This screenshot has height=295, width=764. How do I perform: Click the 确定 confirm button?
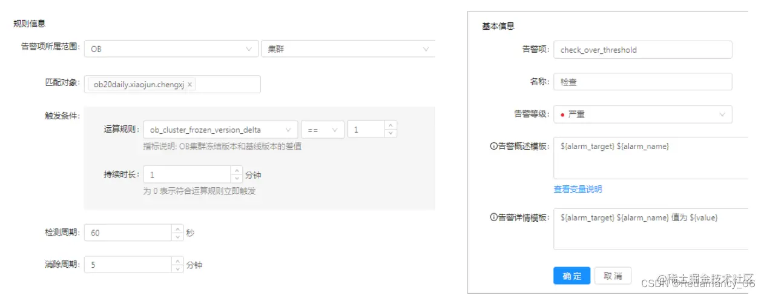point(571,276)
